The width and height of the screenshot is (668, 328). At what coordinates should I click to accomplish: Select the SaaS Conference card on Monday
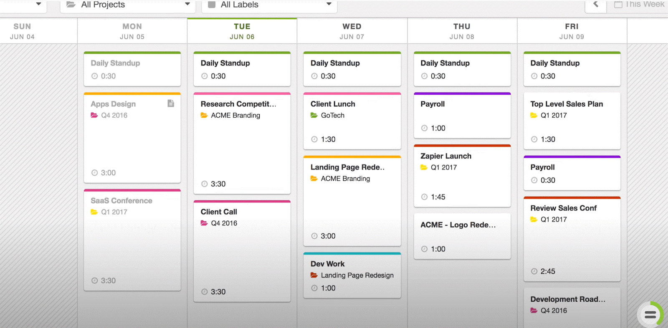point(132,241)
